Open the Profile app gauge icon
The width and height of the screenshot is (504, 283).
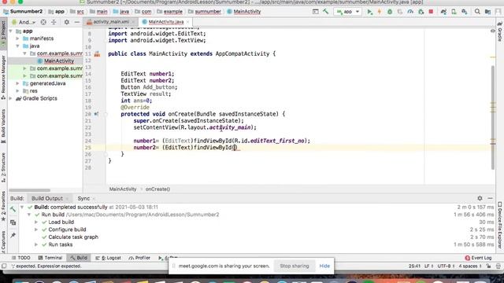tap(410, 12)
